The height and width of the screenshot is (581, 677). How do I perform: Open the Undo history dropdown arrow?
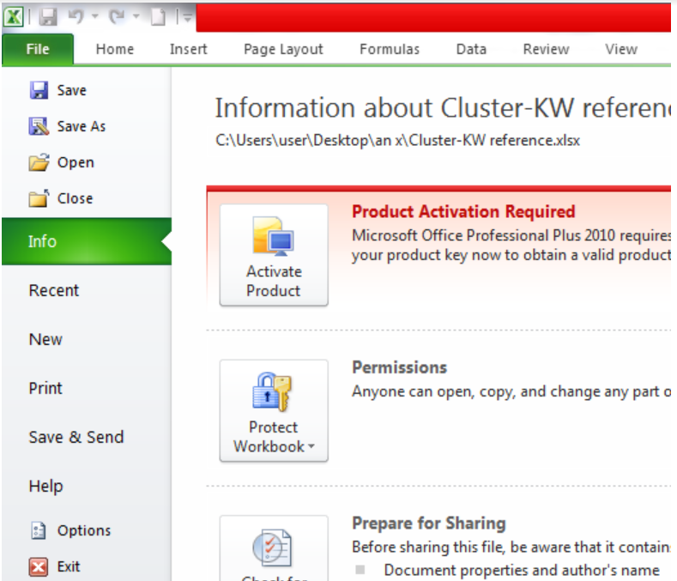coord(95,17)
